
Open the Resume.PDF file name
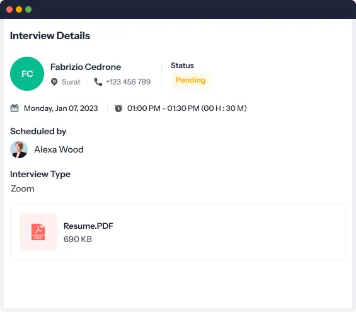click(x=88, y=226)
